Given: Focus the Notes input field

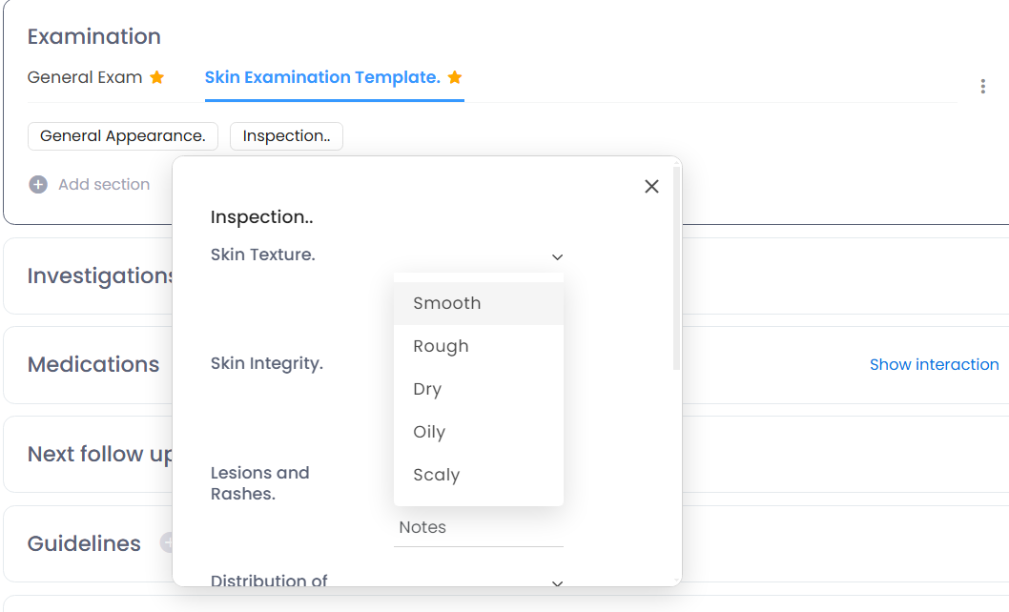Looking at the screenshot, I should coord(478,527).
